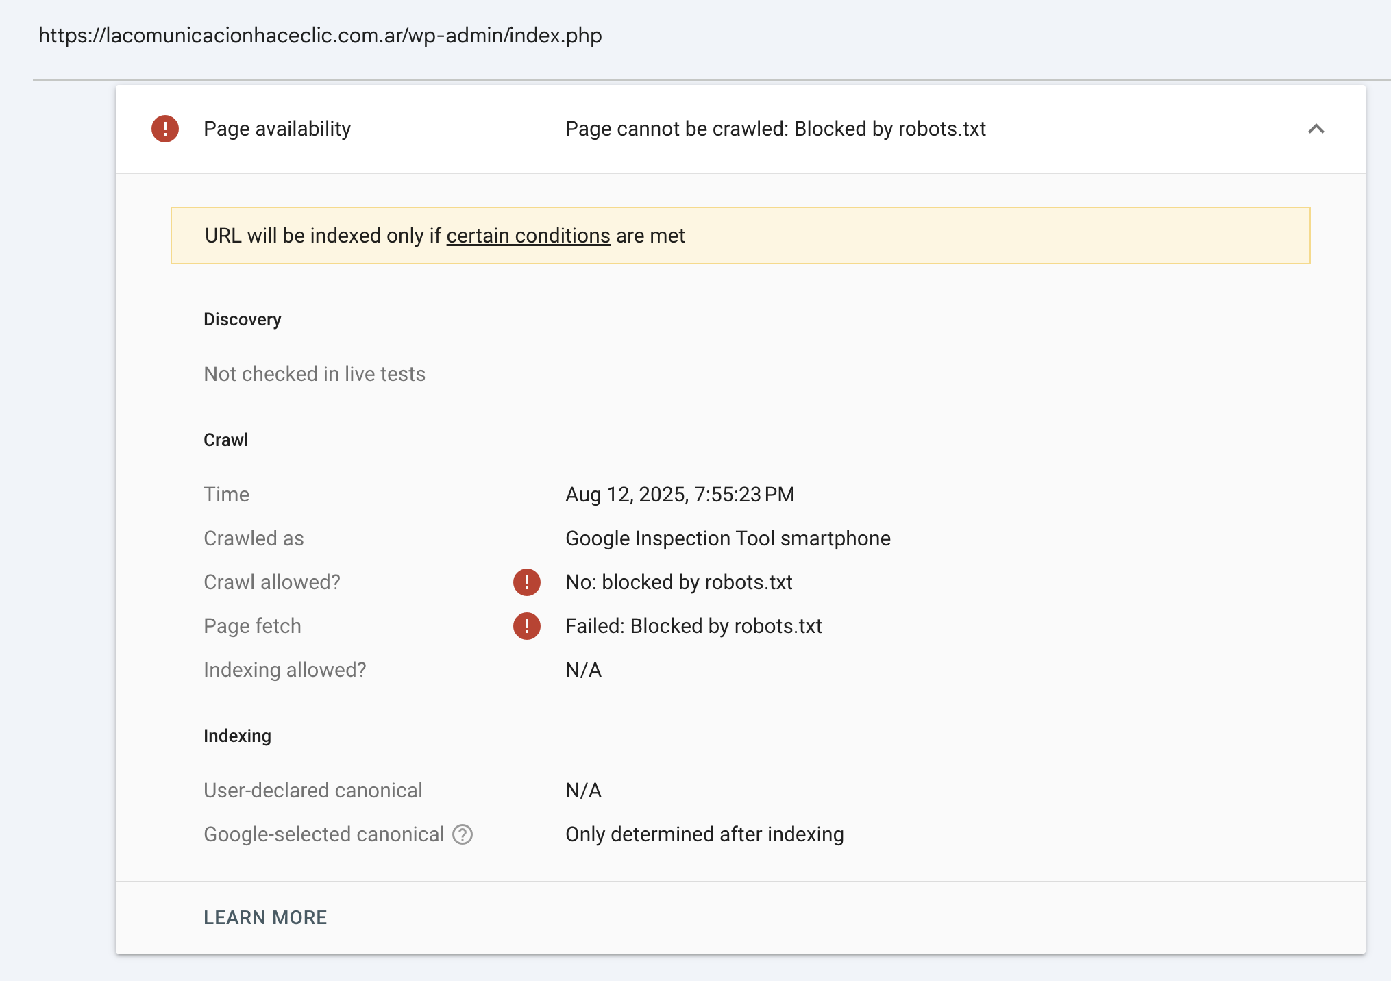Select the inspected URL text at top
Viewport: 1391px width, 981px height.
(320, 36)
